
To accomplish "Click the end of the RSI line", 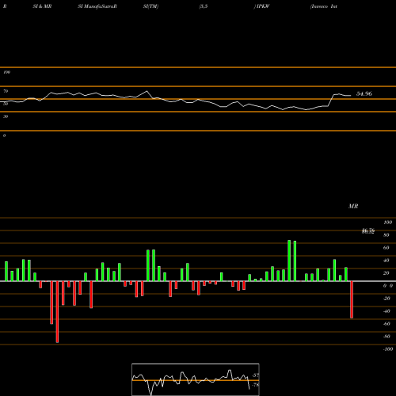I will point(351,96).
